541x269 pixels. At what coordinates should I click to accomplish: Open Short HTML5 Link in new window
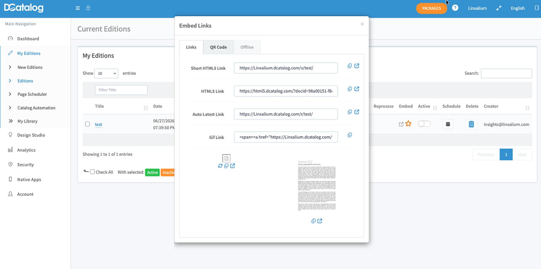357,66
